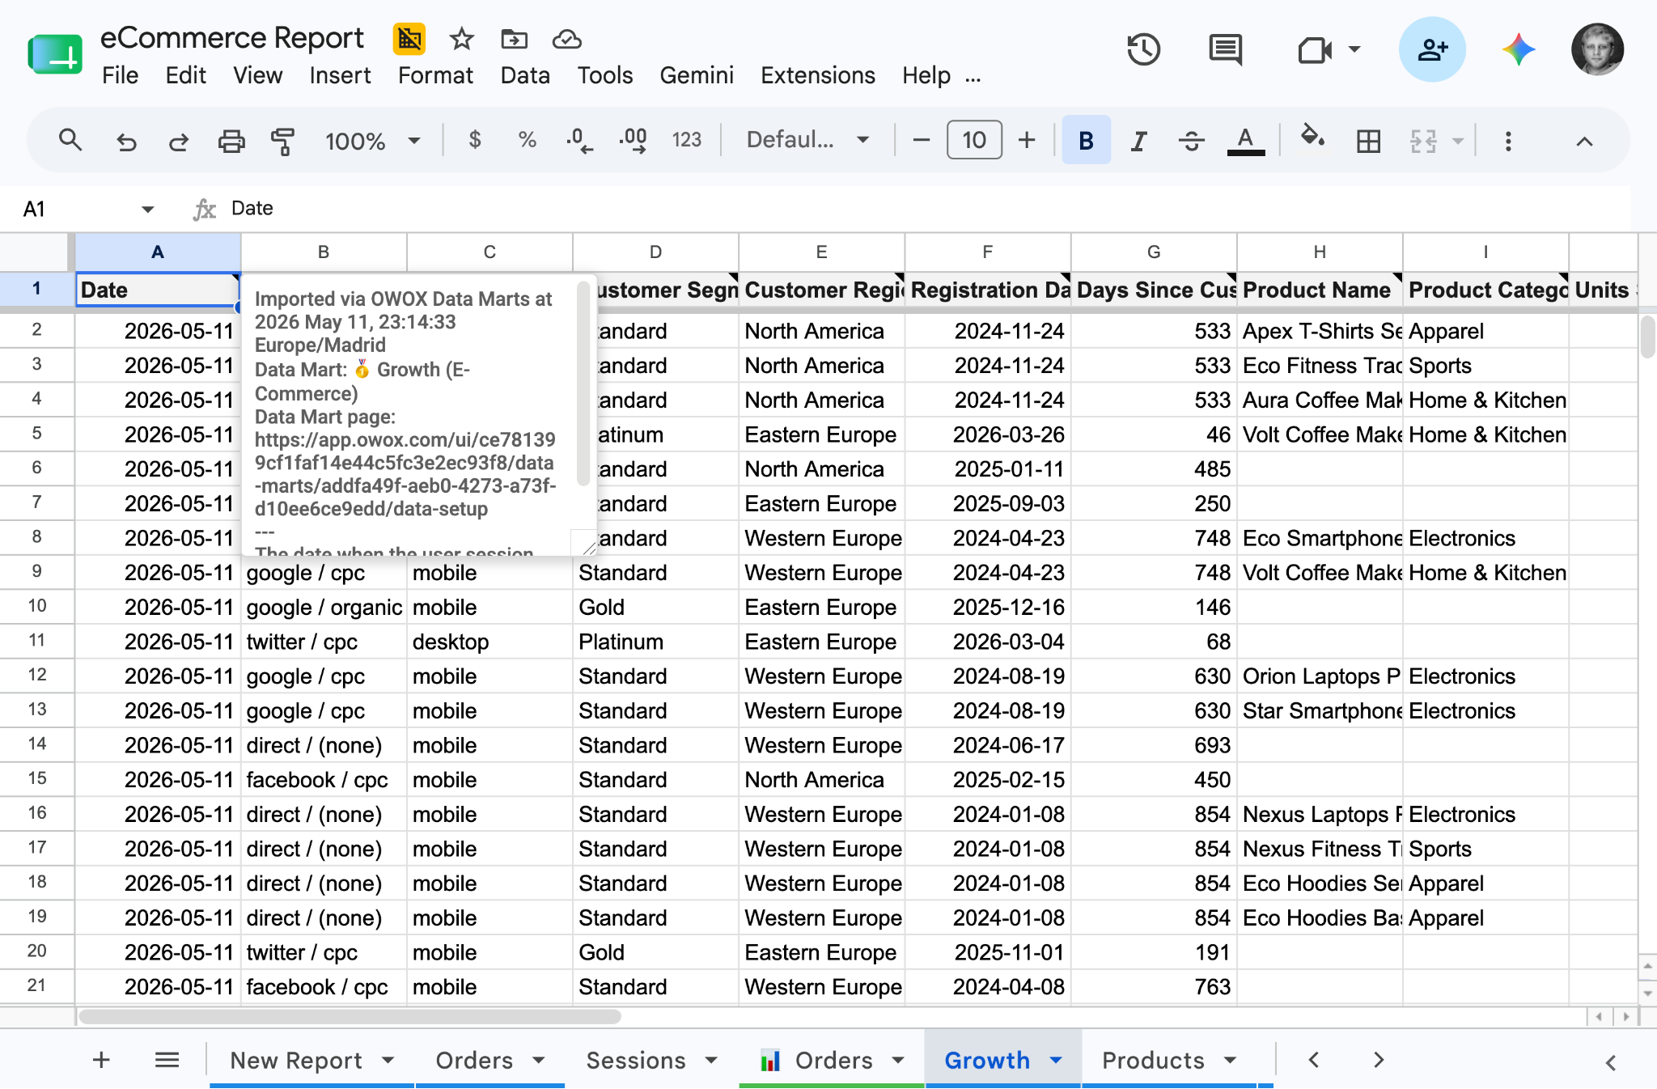Viewport: 1657px width, 1089px height.
Task: Open the all sheets list
Action: [x=167, y=1060]
